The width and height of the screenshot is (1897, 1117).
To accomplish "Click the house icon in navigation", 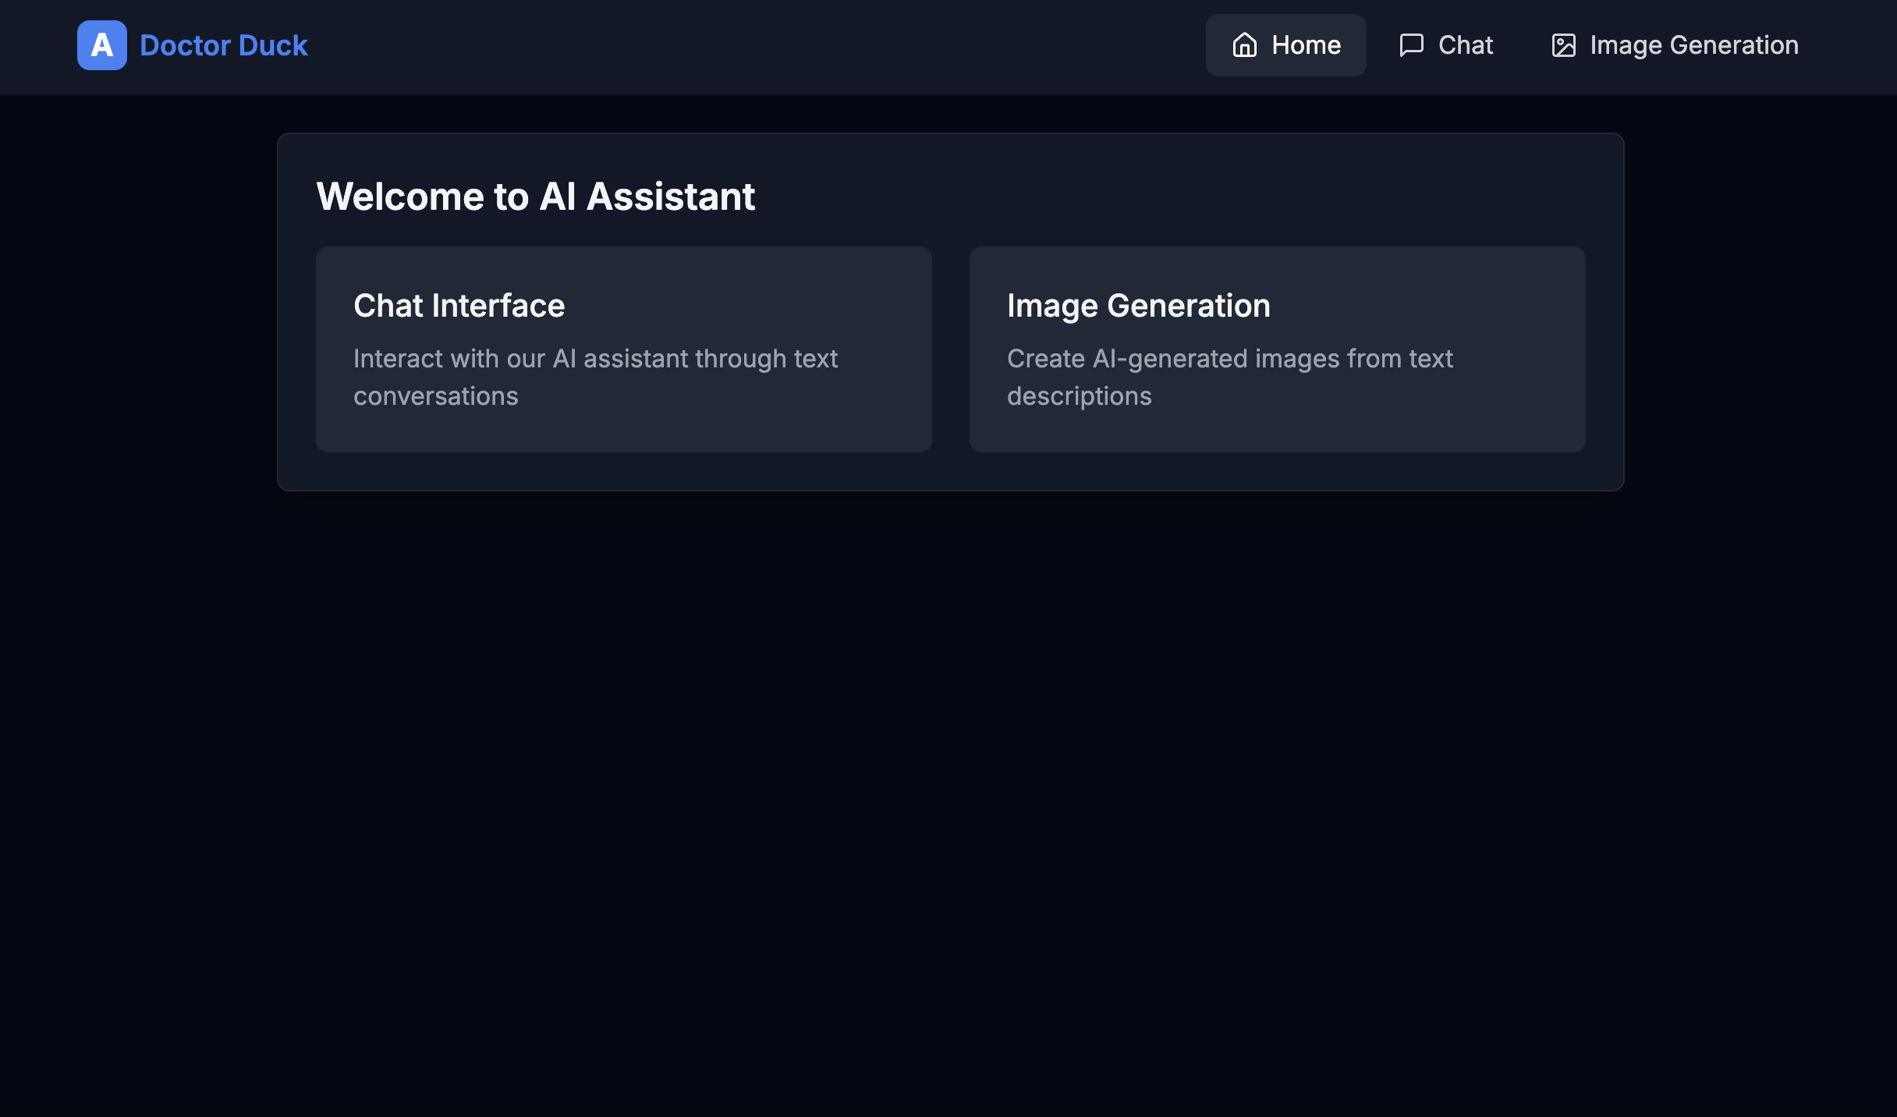I will click(1244, 45).
